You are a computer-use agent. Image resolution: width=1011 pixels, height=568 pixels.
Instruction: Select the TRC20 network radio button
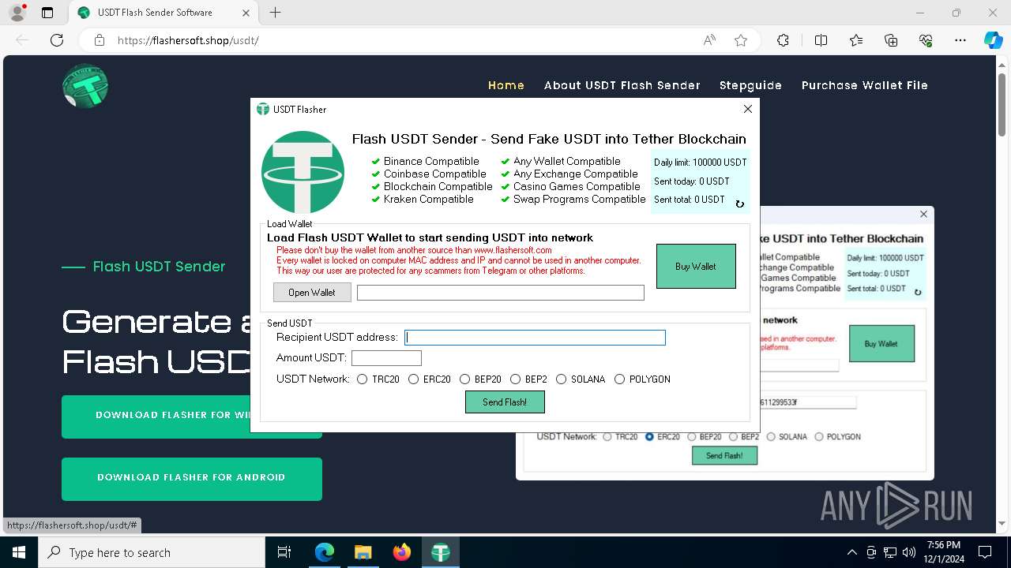(x=362, y=379)
